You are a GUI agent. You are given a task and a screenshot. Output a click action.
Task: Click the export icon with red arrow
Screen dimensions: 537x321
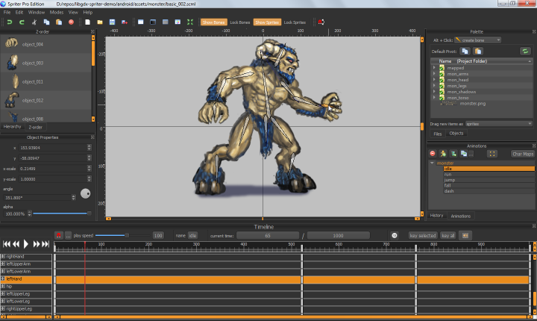pos(125,22)
